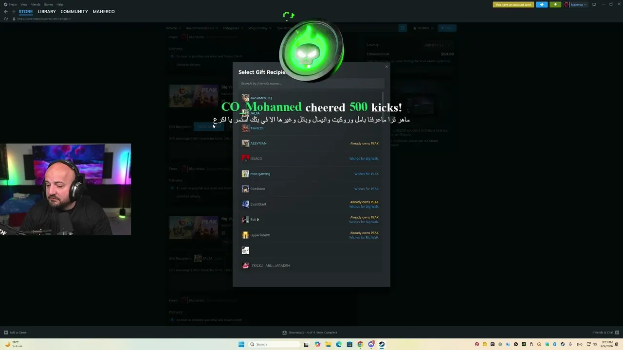Viewport: 623px width, 350px height.
Task: Click the ASSYRIAN friend avatar
Action: [x=245, y=143]
